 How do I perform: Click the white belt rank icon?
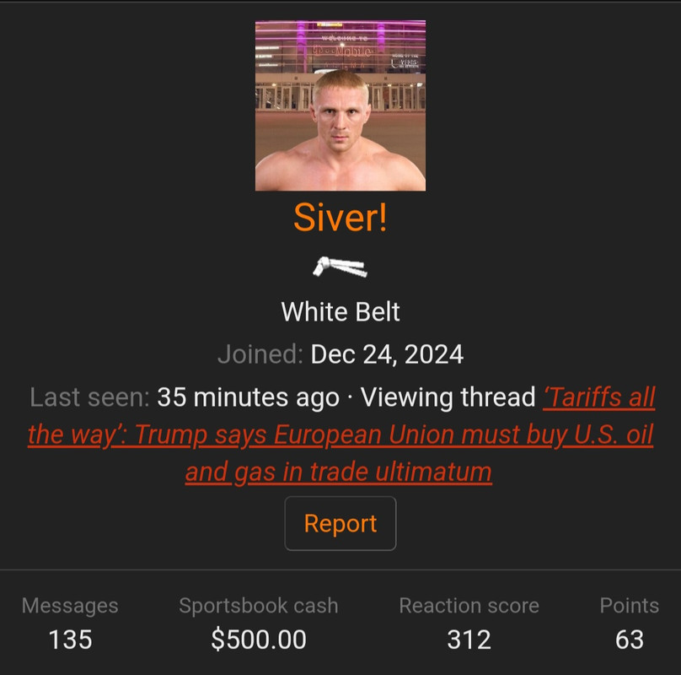tap(340, 267)
